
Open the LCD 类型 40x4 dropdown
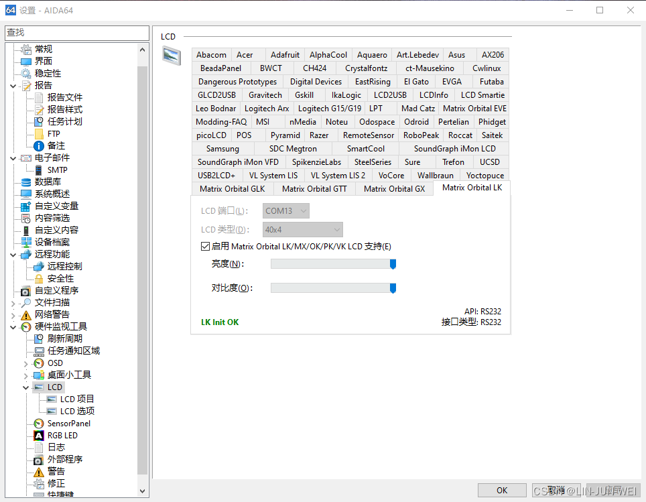pos(303,230)
